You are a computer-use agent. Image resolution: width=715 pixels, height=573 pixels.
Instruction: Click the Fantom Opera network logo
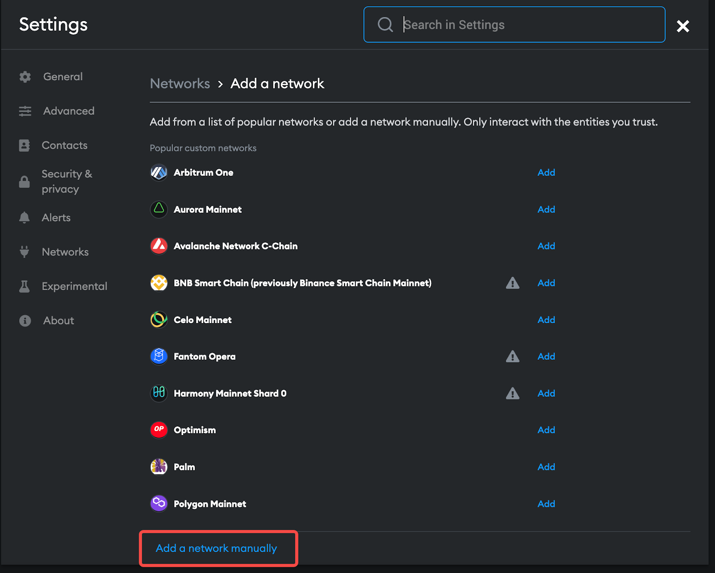pos(159,356)
